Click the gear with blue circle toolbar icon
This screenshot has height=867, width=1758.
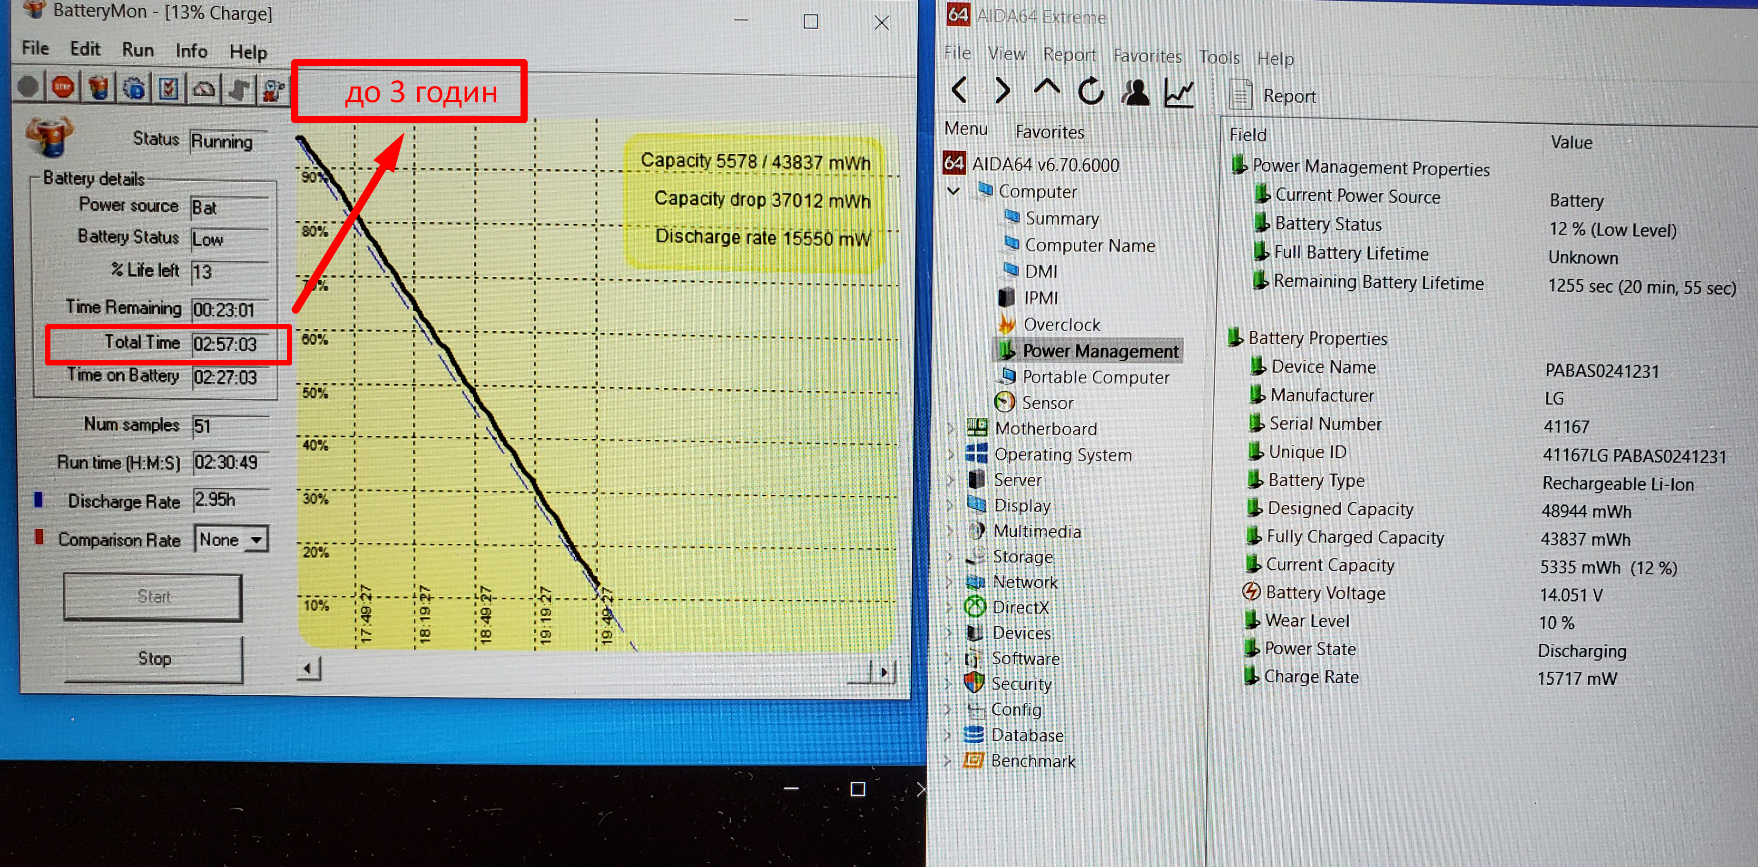tap(135, 89)
